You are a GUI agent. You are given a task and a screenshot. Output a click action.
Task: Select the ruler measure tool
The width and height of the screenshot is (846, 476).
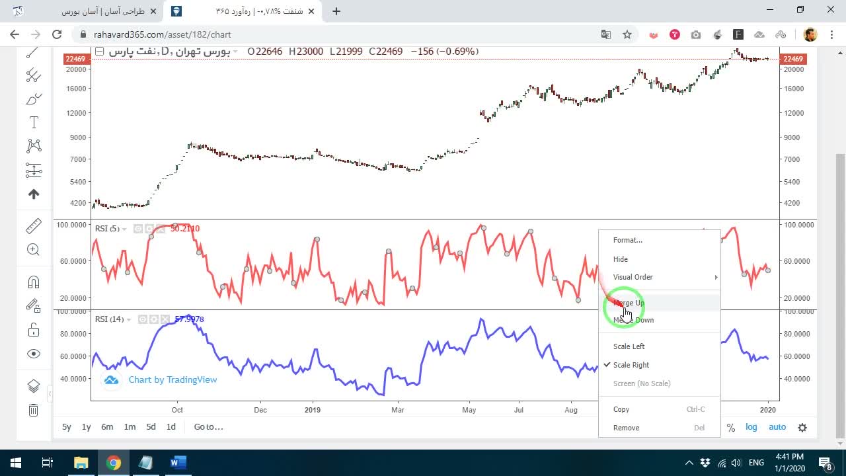tap(33, 226)
